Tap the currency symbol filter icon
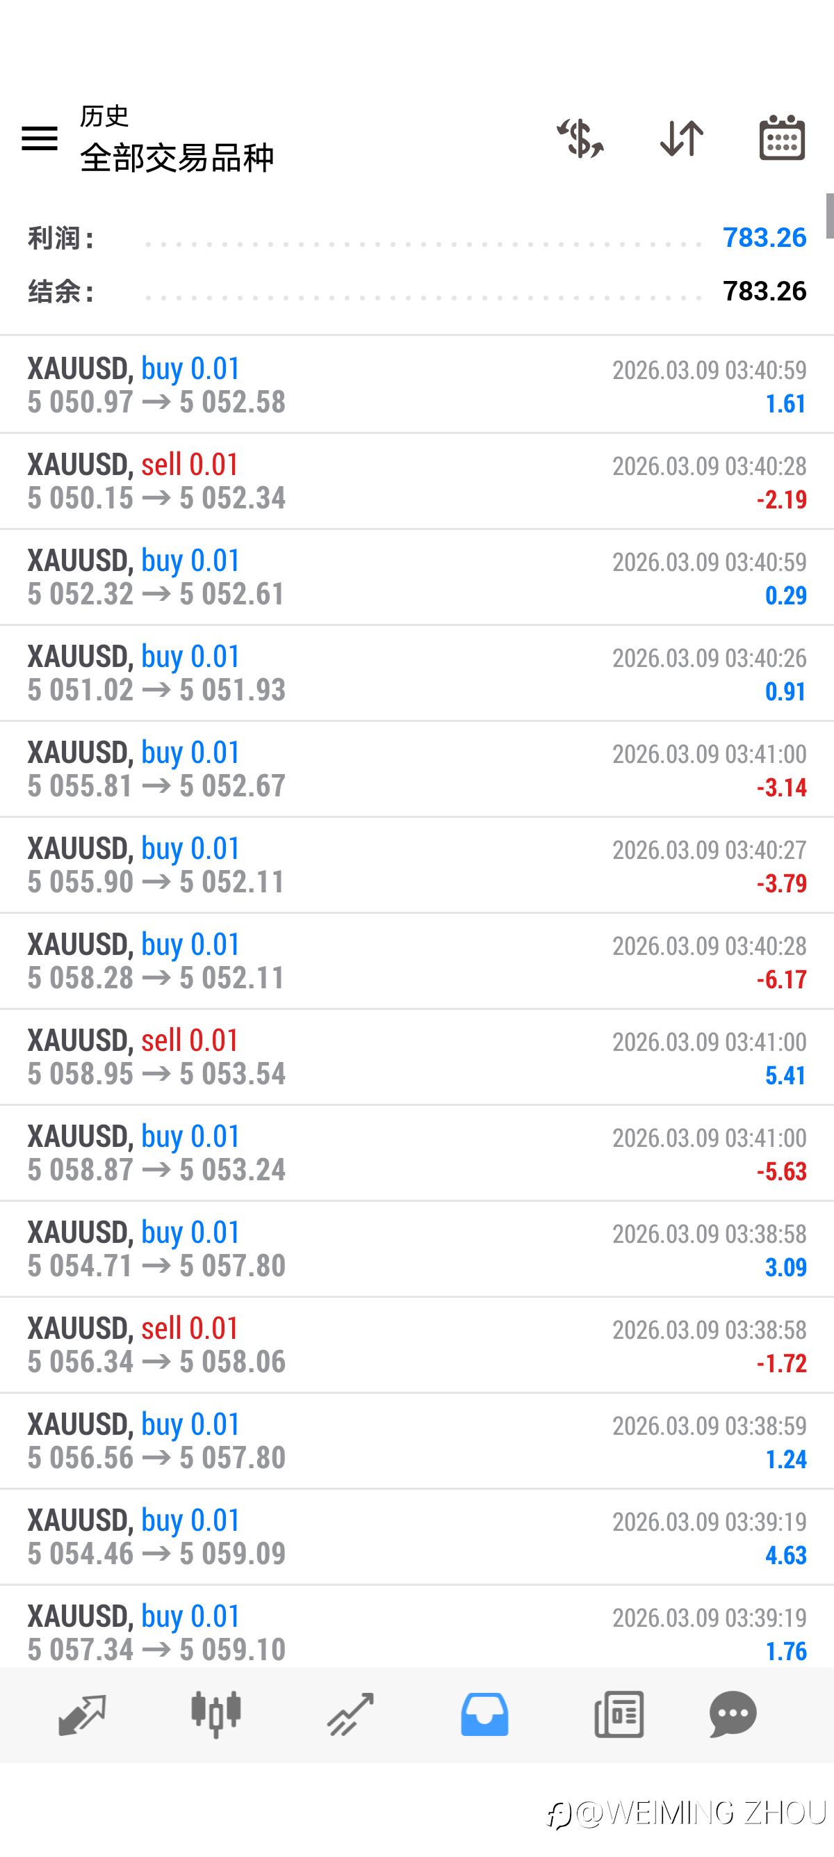834x1857 pixels. (580, 138)
